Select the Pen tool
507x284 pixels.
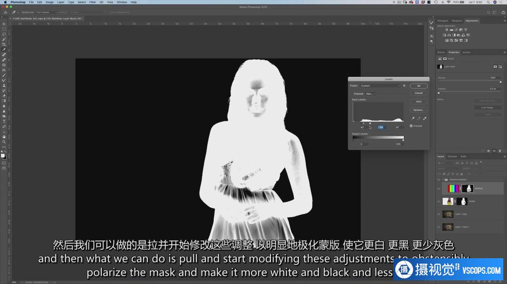tap(4, 127)
